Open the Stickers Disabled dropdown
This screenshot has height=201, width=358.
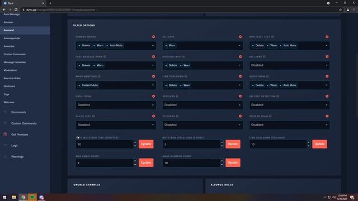[x=202, y=125]
